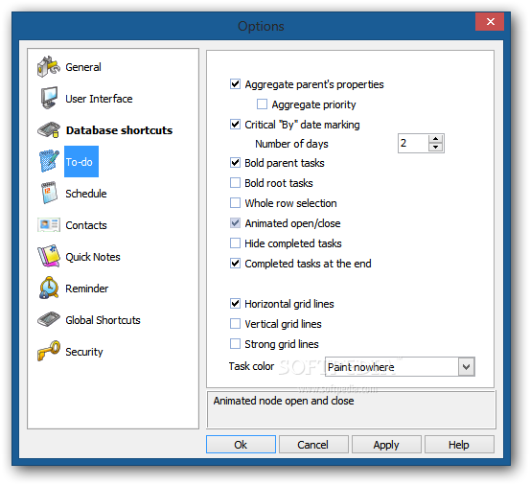Viewport: 530px width, 485px height.
Task: Click the Ok button
Action: (x=241, y=444)
